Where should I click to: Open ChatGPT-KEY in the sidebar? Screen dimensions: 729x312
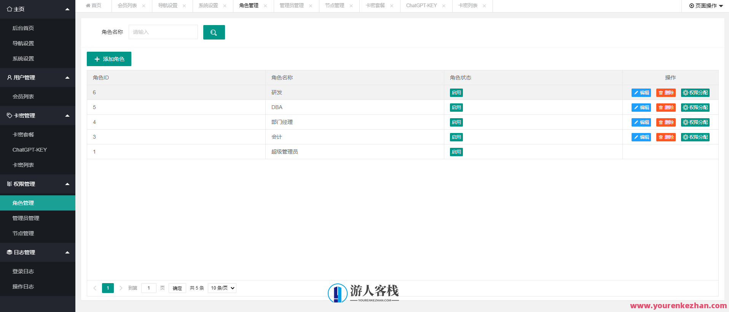click(38, 150)
